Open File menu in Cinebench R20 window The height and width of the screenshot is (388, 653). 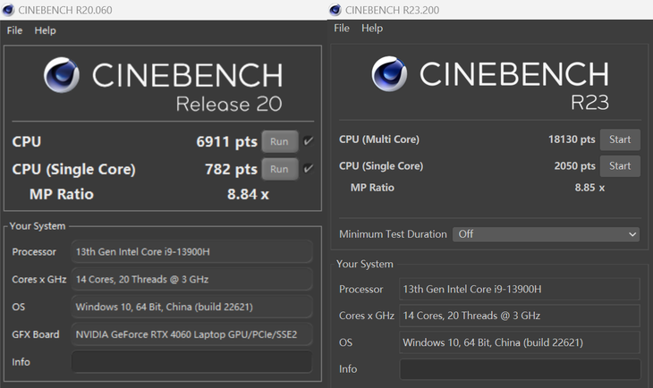click(x=14, y=30)
